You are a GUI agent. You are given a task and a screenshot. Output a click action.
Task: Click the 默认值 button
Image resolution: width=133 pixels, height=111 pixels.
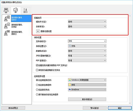[x=94, y=108]
